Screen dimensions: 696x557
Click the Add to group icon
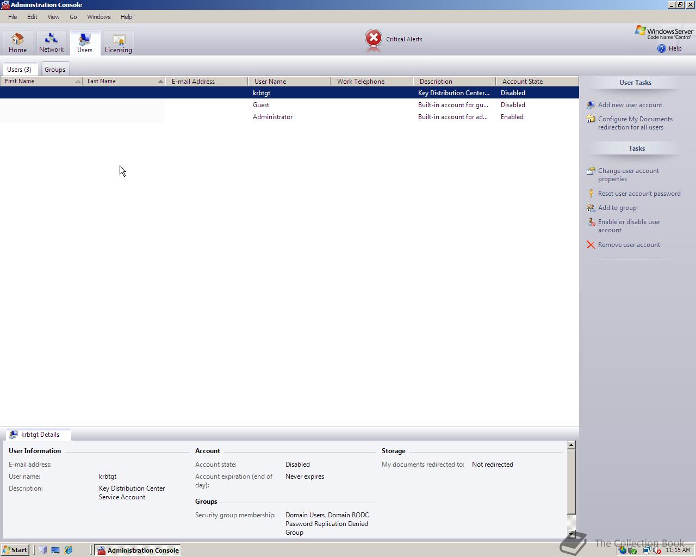click(x=591, y=208)
